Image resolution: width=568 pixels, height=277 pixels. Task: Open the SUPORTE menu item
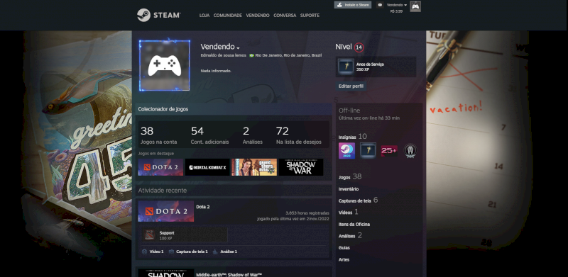pyautogui.click(x=310, y=16)
